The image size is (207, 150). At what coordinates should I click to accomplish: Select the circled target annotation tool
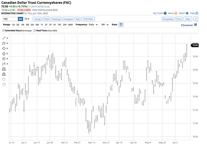(4, 59)
